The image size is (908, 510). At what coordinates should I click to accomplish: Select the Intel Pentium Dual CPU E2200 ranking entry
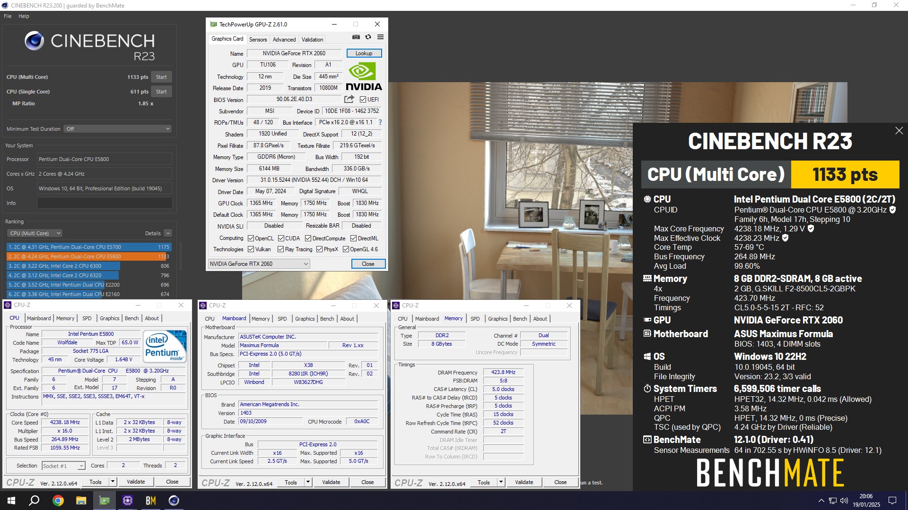click(x=89, y=285)
